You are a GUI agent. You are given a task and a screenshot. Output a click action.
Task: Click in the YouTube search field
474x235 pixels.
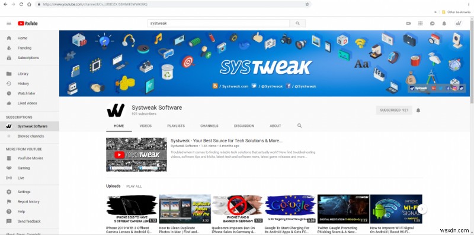219,24
